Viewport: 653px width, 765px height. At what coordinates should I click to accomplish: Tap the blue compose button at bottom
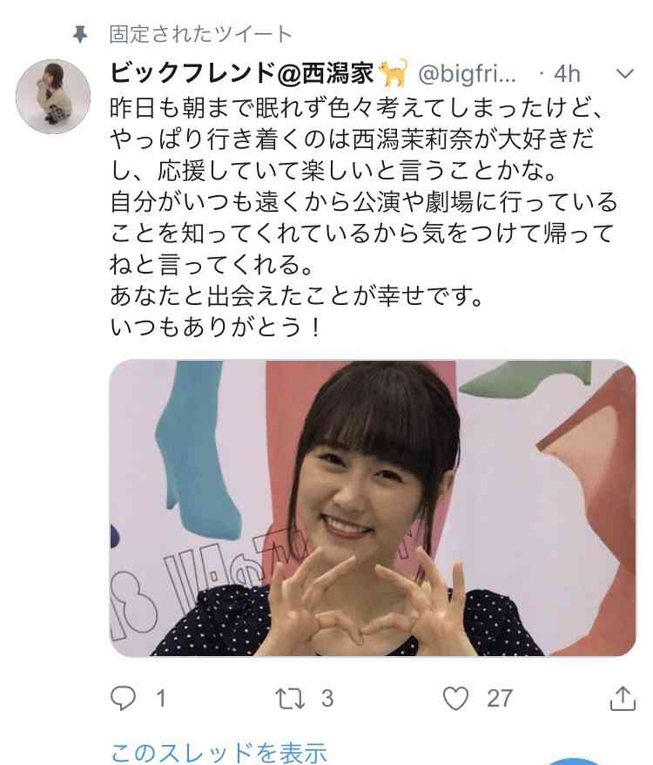tap(577, 762)
